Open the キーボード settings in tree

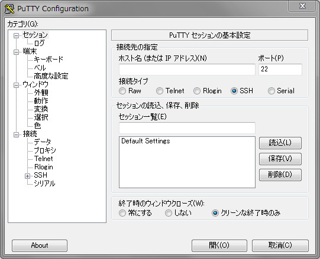49,59
